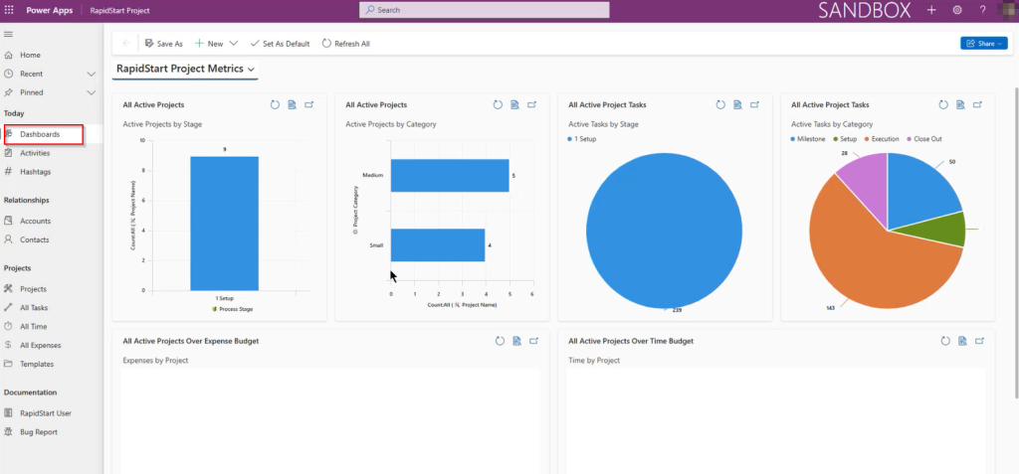Expand the Recent section chevron

91,74
